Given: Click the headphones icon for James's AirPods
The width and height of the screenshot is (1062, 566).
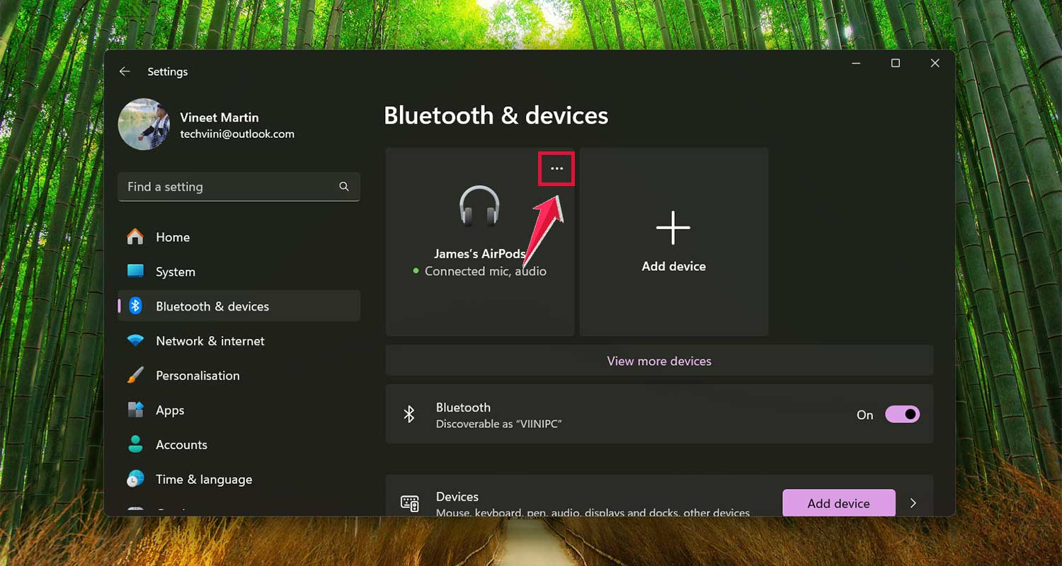Looking at the screenshot, I should click(x=479, y=207).
